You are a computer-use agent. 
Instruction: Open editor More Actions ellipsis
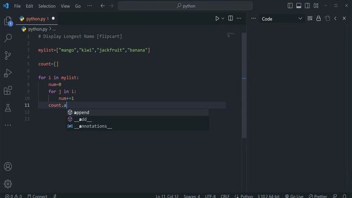point(239,18)
